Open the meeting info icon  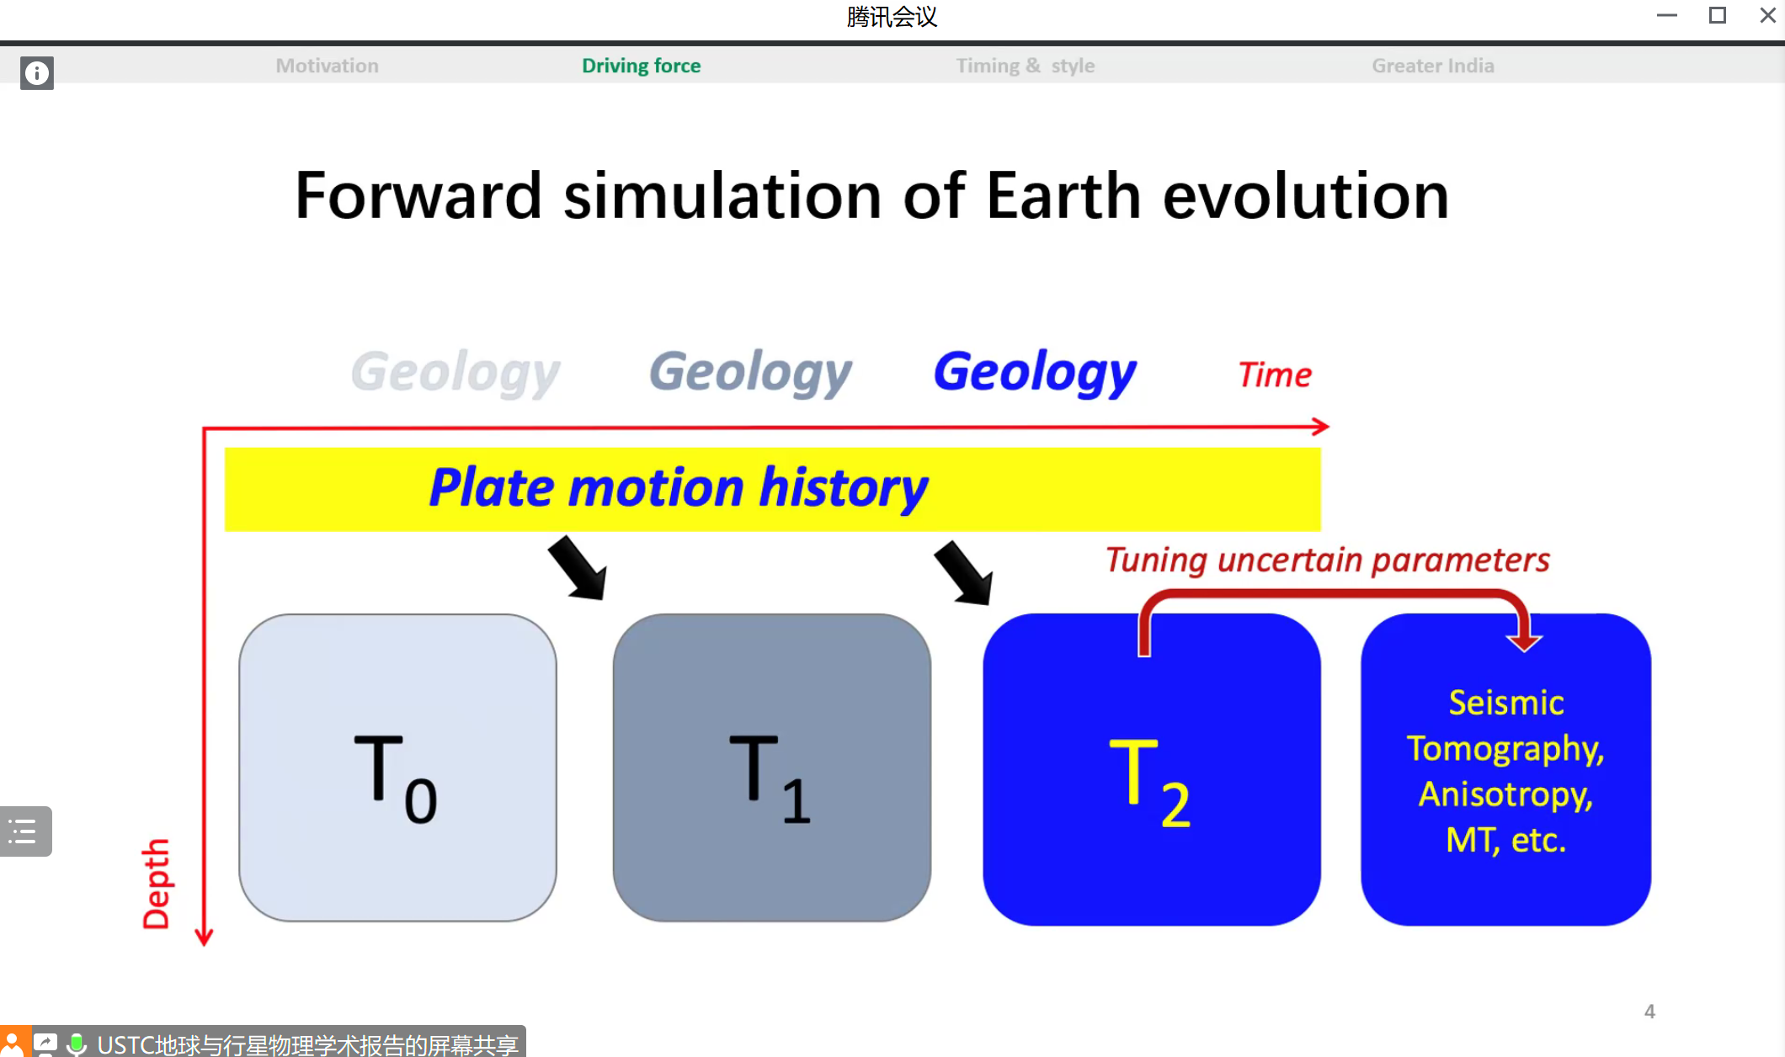tap(37, 73)
